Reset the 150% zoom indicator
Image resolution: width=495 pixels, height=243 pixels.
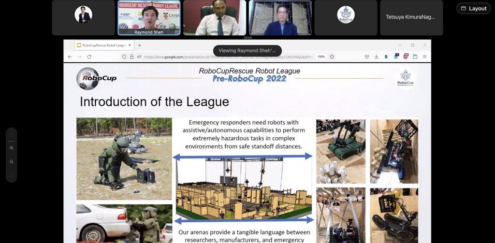pos(321,57)
